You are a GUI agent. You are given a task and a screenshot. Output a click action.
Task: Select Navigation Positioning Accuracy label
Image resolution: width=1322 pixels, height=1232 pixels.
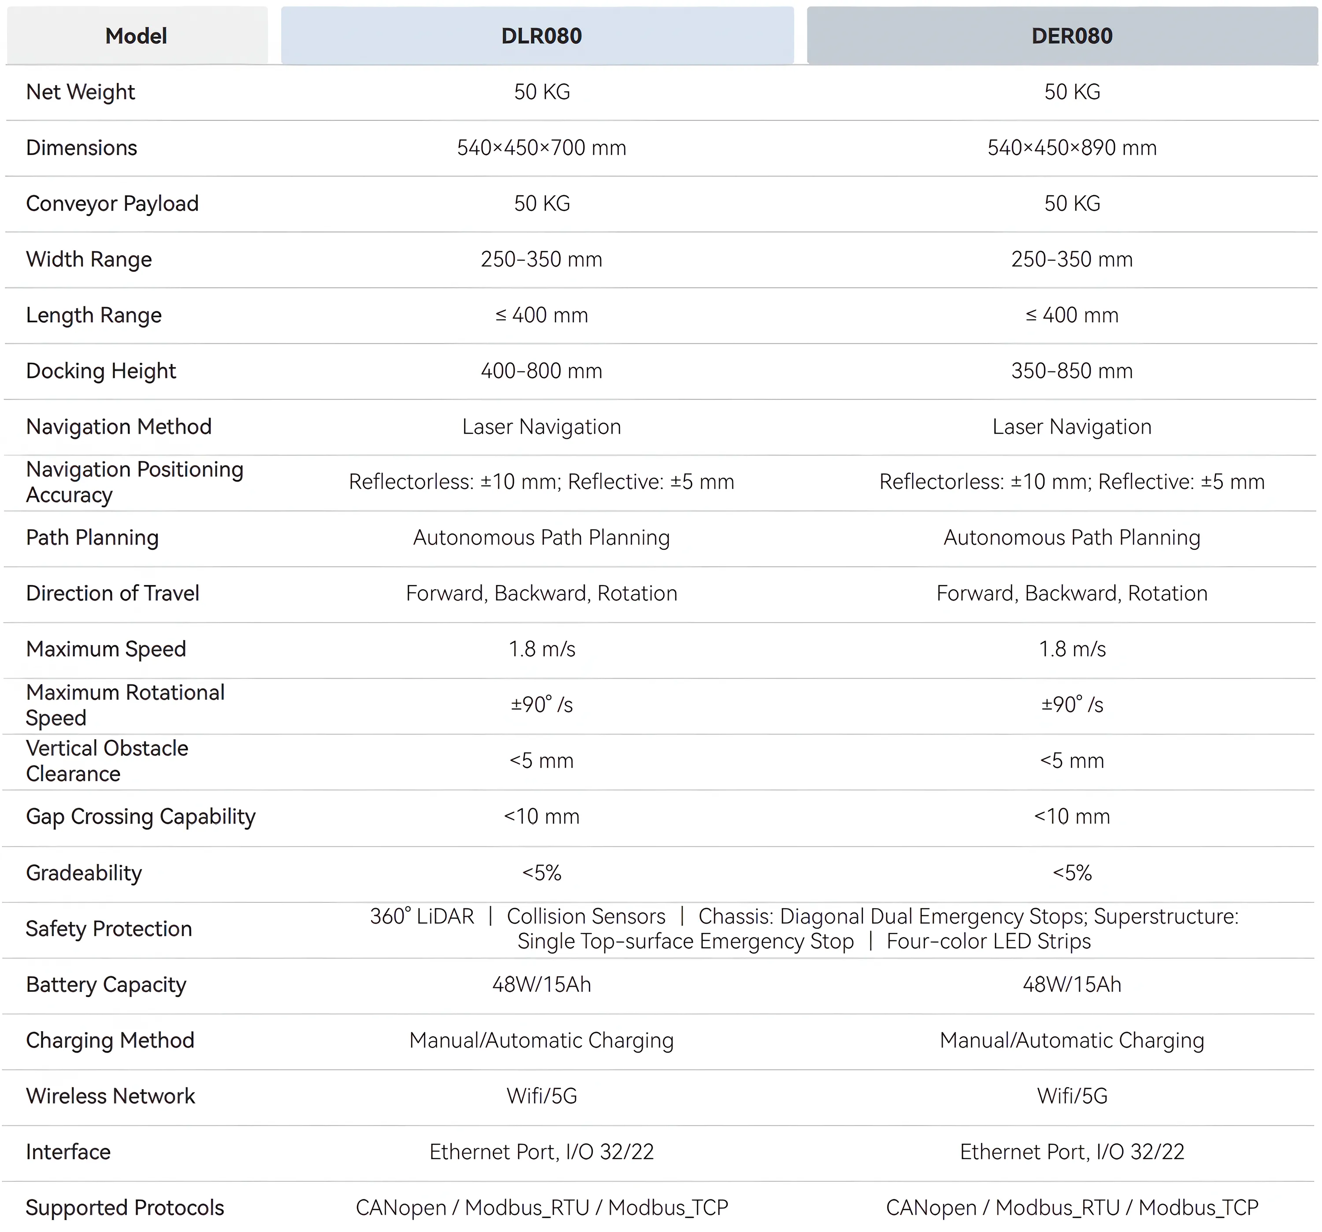[134, 482]
